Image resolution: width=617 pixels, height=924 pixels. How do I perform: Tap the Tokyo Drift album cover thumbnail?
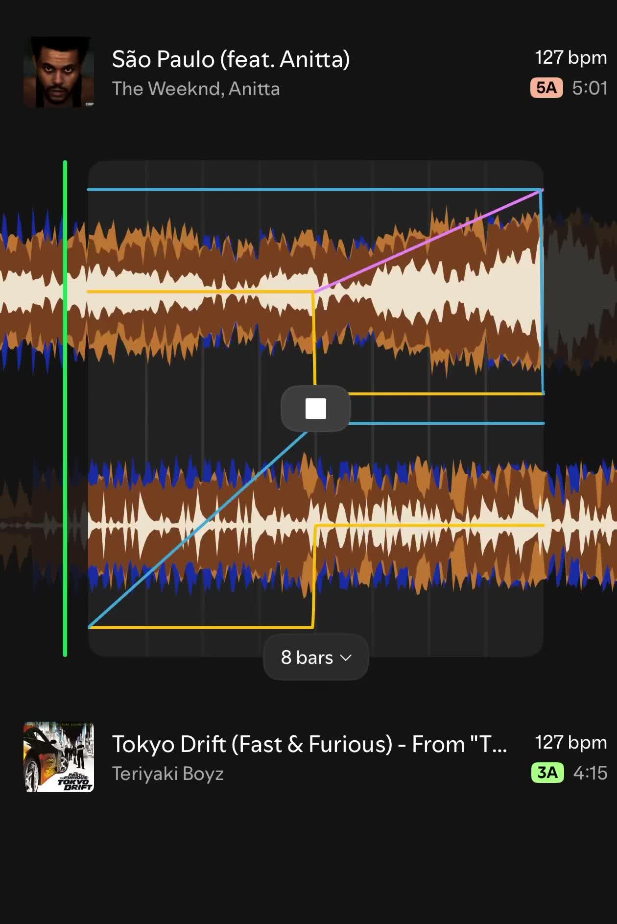59,757
